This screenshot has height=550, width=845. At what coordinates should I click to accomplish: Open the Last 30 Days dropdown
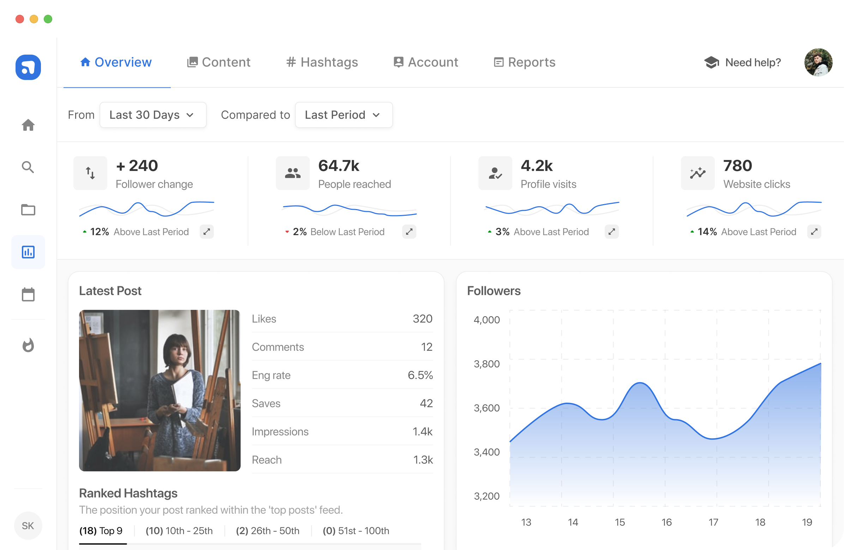click(153, 115)
